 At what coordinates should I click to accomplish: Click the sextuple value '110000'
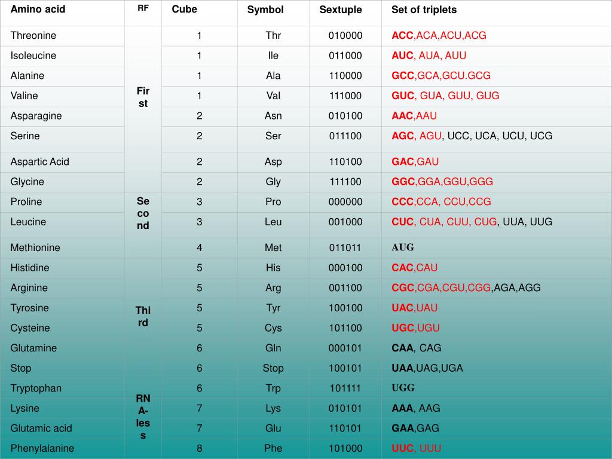345,75
